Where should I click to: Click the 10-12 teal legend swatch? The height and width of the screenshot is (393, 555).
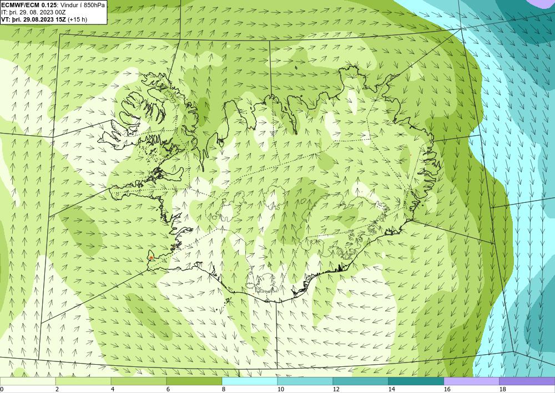click(305, 381)
